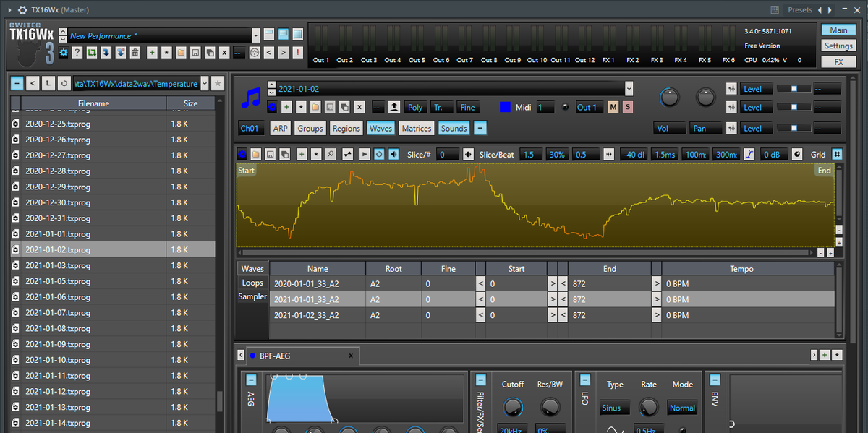This screenshot has width=868, height=433.
Task: Open the Settings view
Action: coord(838,46)
